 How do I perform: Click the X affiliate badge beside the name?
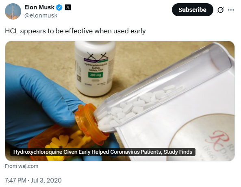tap(68, 7)
